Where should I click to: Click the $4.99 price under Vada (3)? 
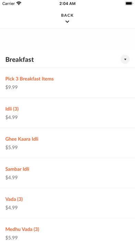click(x=11, y=208)
